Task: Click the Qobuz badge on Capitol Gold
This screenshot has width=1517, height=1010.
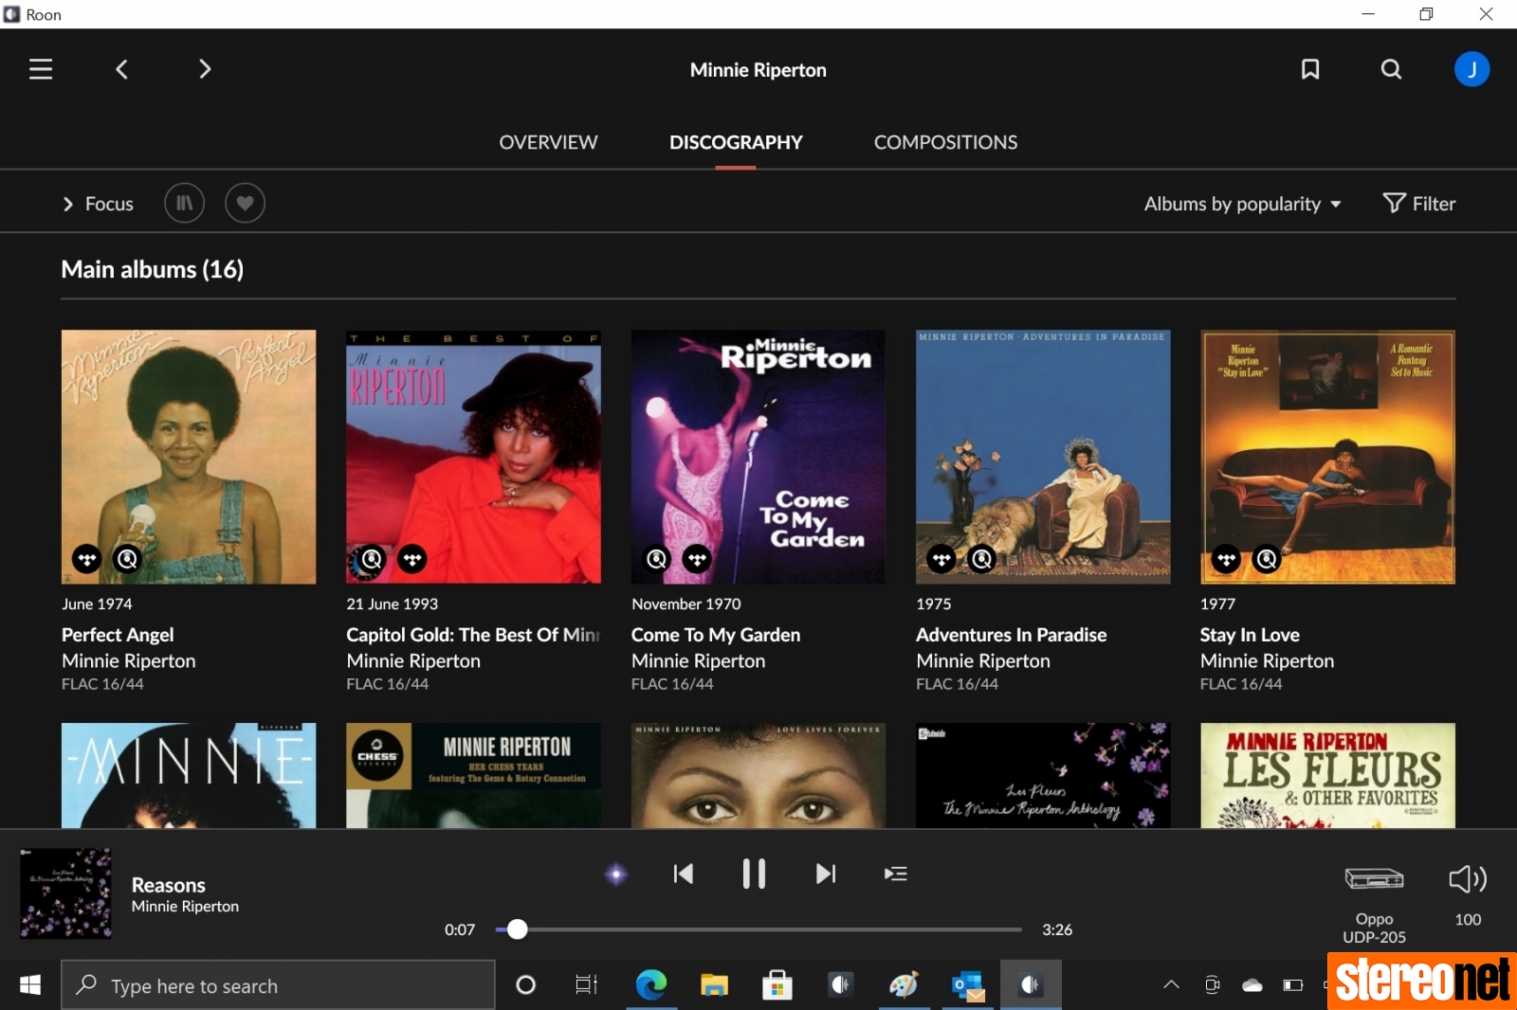Action: (x=372, y=559)
